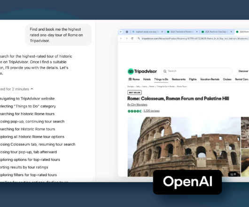Click the 'Things to Do in Rome' breadcrumb

pos(166,87)
